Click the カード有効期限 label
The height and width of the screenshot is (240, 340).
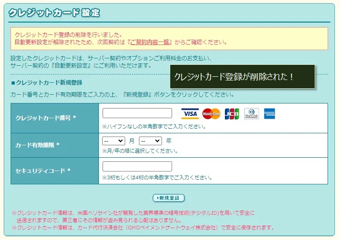tap(37, 145)
